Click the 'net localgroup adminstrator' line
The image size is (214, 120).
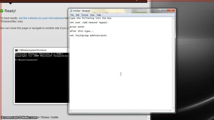click(x=88, y=35)
